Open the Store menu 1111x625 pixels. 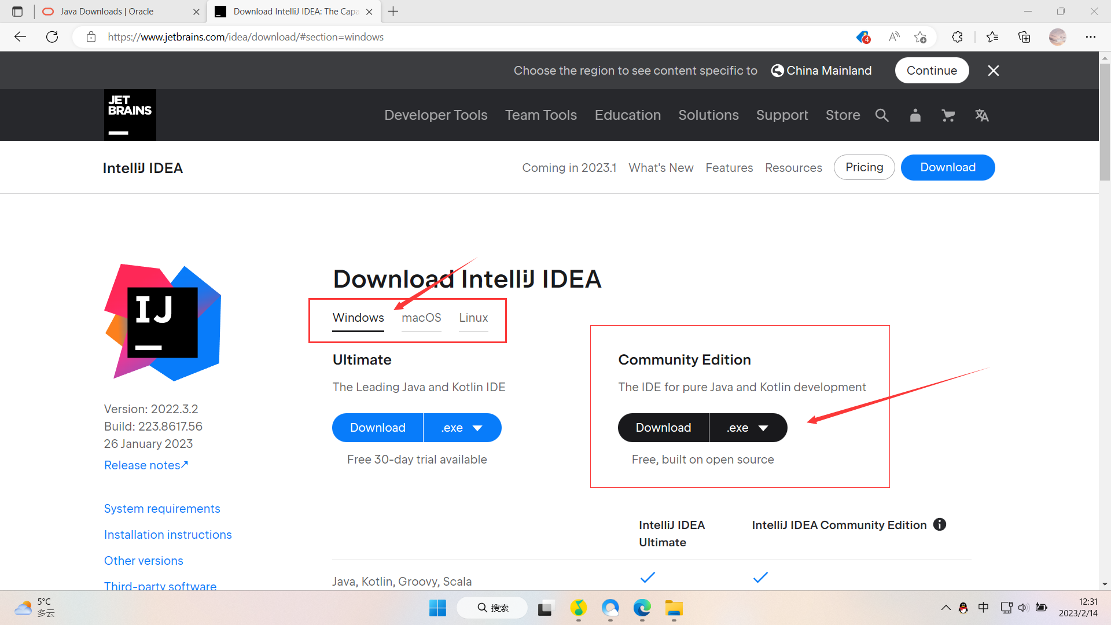pyautogui.click(x=843, y=115)
